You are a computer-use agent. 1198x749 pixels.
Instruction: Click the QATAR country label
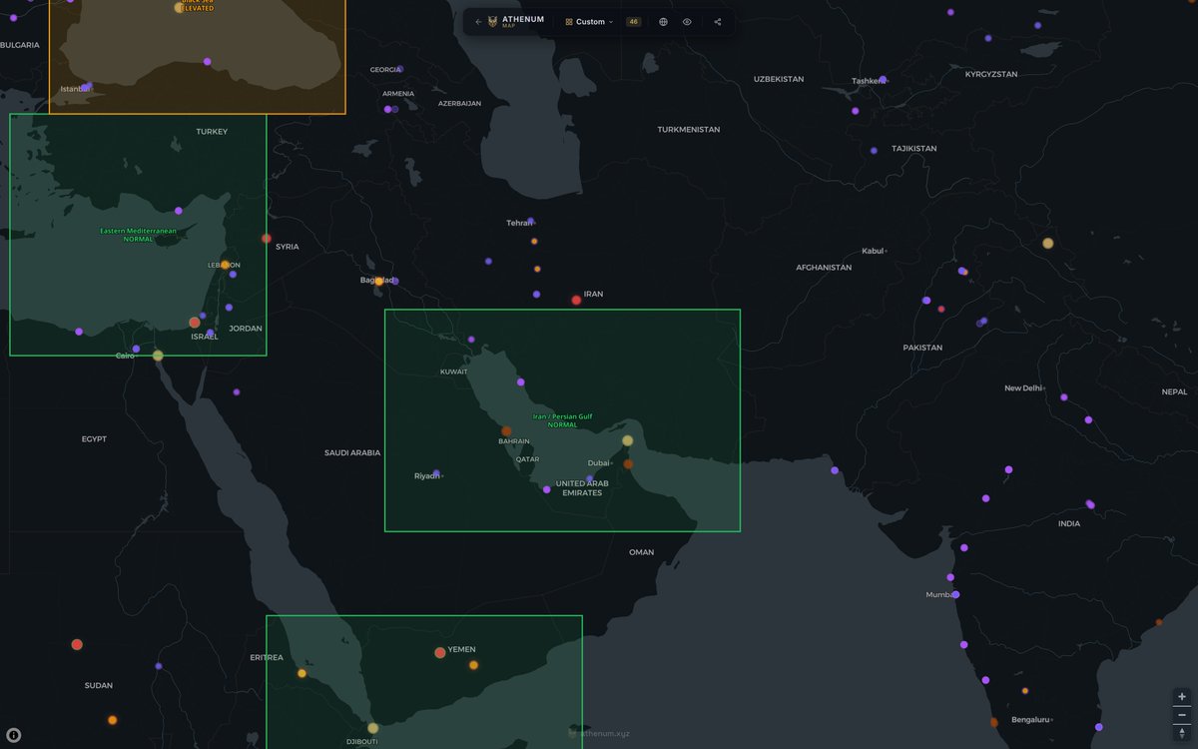[527, 459]
